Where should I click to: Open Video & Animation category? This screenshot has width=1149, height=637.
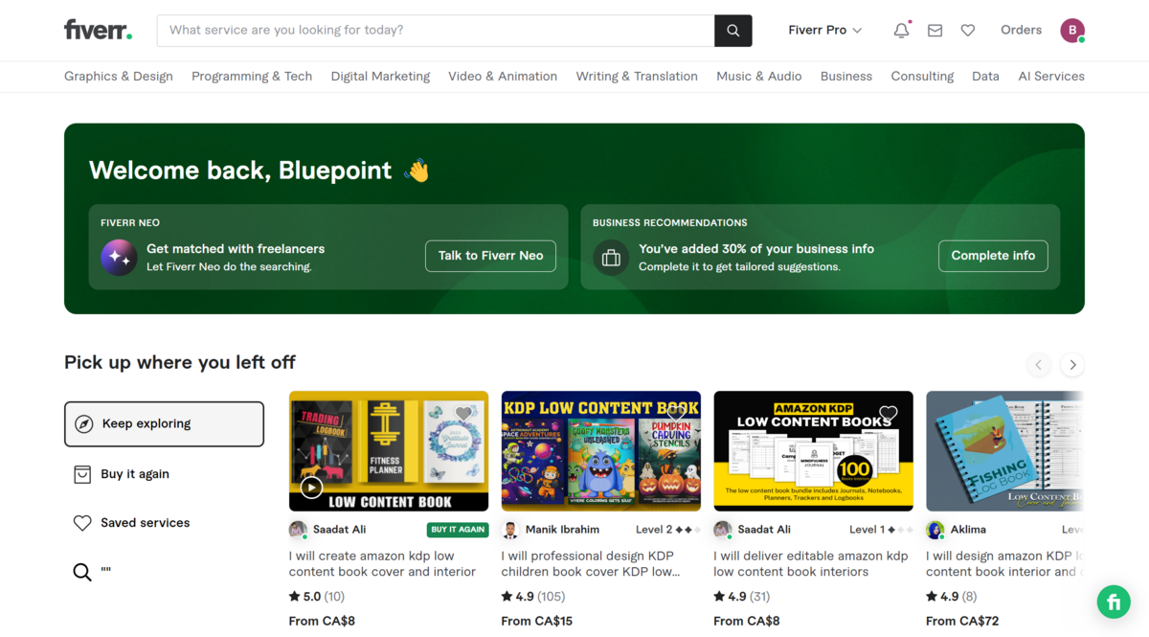tap(503, 77)
